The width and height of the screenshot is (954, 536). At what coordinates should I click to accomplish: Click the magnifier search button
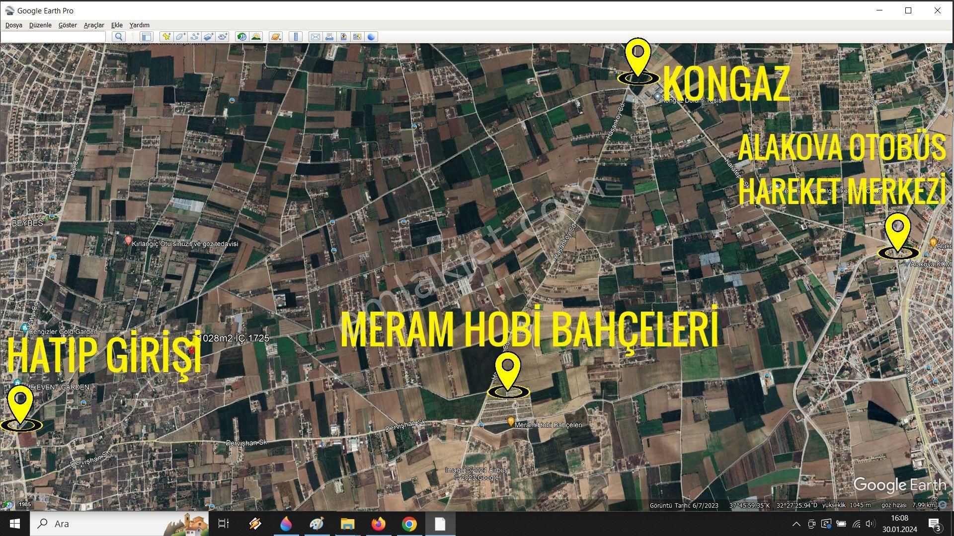118,36
